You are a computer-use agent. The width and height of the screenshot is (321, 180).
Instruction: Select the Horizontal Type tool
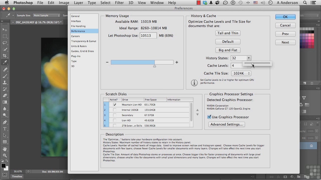coord(5,129)
